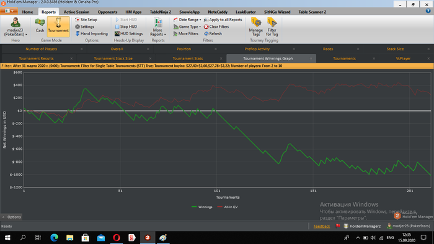Click Clear Filters
Viewport: 434px width, 244px height.
[216, 27]
